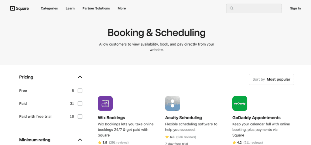Click the Acuity Scheduling rating star
The width and height of the screenshot is (311, 145).
point(167,137)
